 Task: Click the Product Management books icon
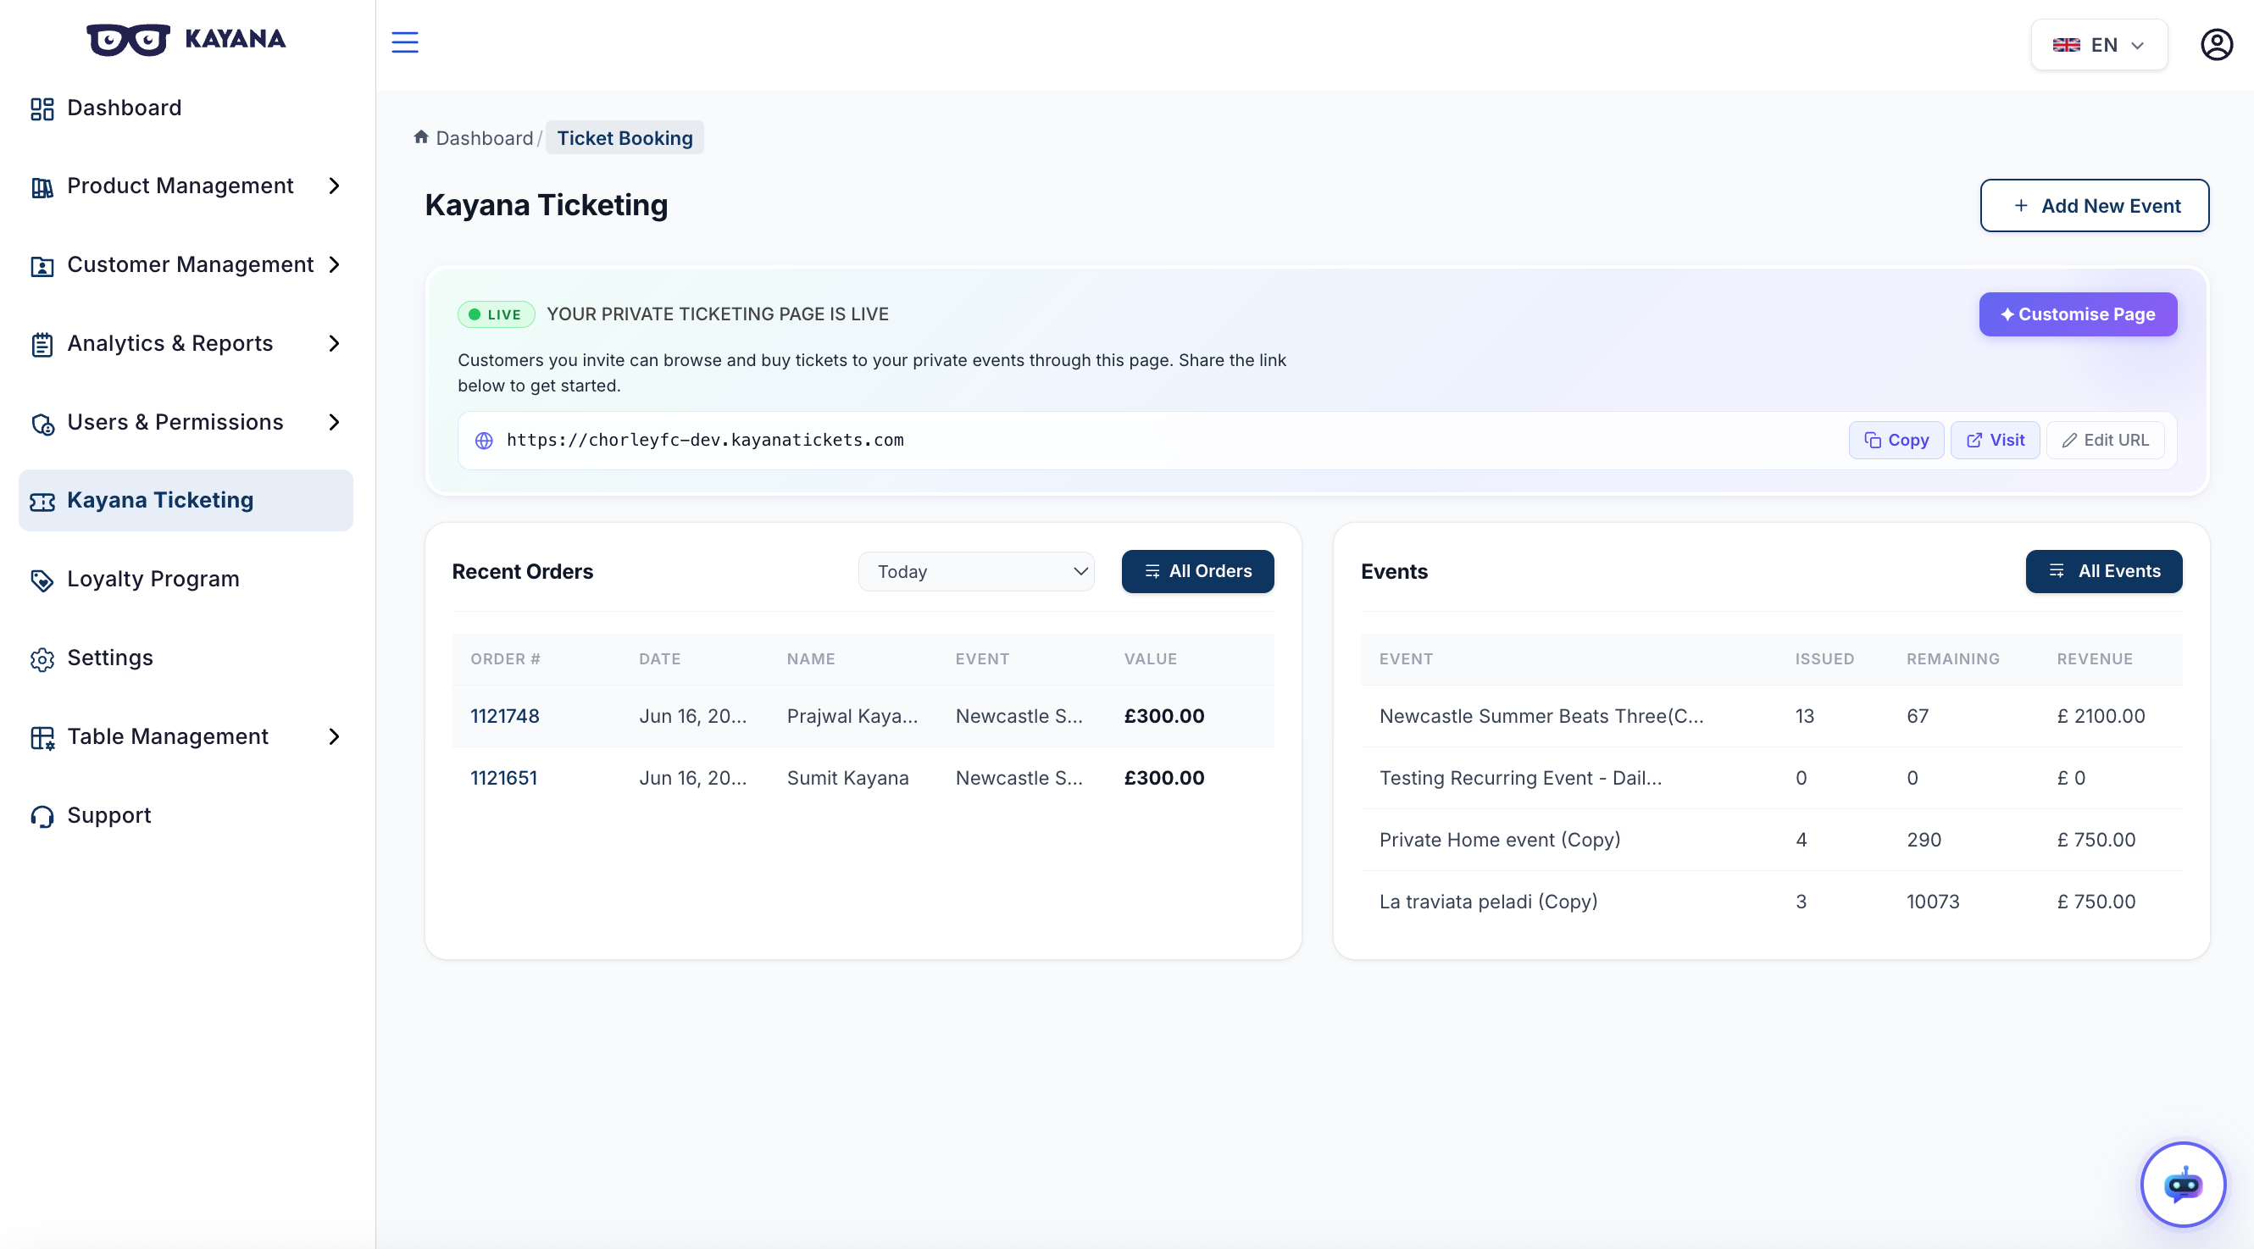(42, 187)
